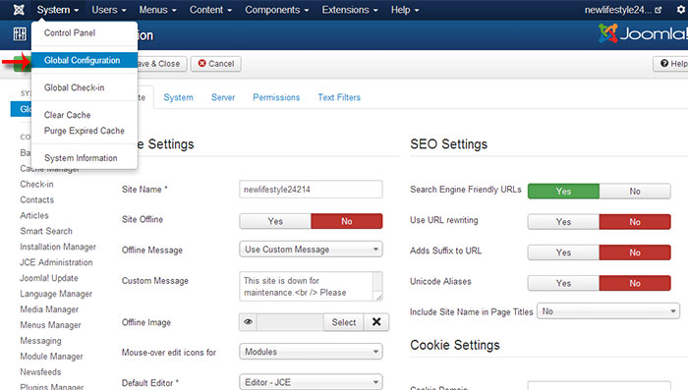This screenshot has height=390, width=688.
Task: Open Newsfeeds in the sidebar
Action: tap(40, 372)
